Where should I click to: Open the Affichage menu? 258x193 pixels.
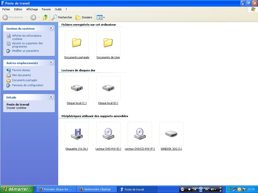(32, 9)
